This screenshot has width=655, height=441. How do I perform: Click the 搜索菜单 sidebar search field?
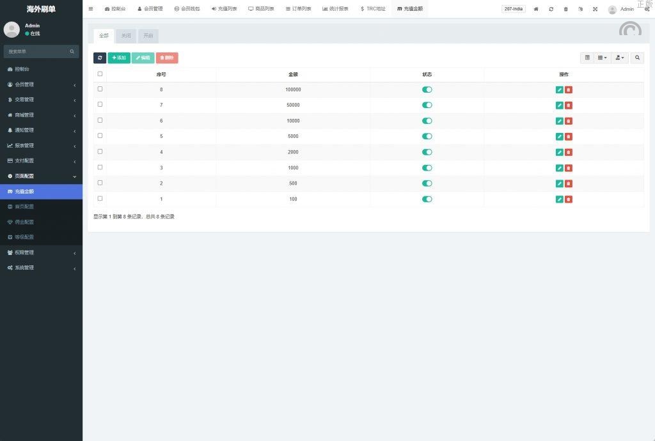point(37,52)
